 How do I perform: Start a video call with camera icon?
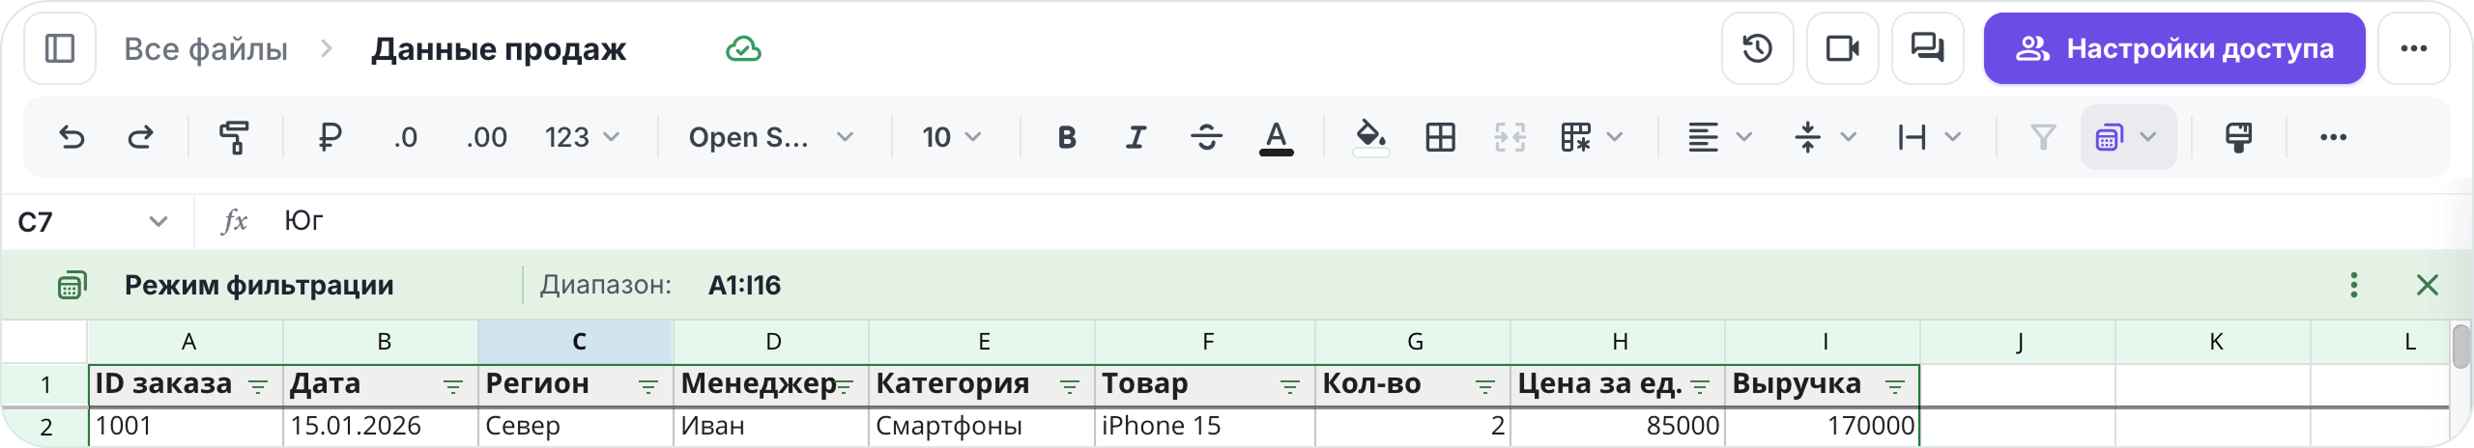point(1842,48)
